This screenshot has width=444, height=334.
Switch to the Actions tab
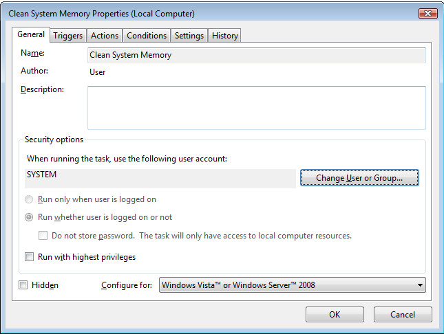click(105, 36)
